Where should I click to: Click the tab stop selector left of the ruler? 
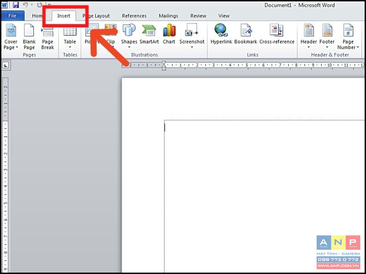coord(6,65)
